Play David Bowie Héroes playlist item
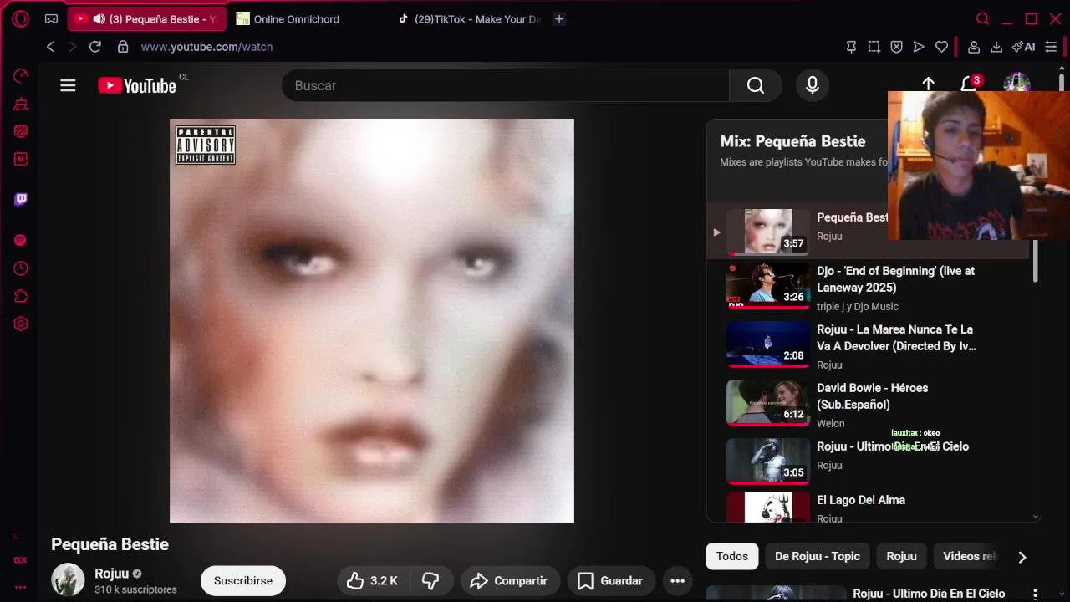This screenshot has width=1070, height=602. click(868, 405)
